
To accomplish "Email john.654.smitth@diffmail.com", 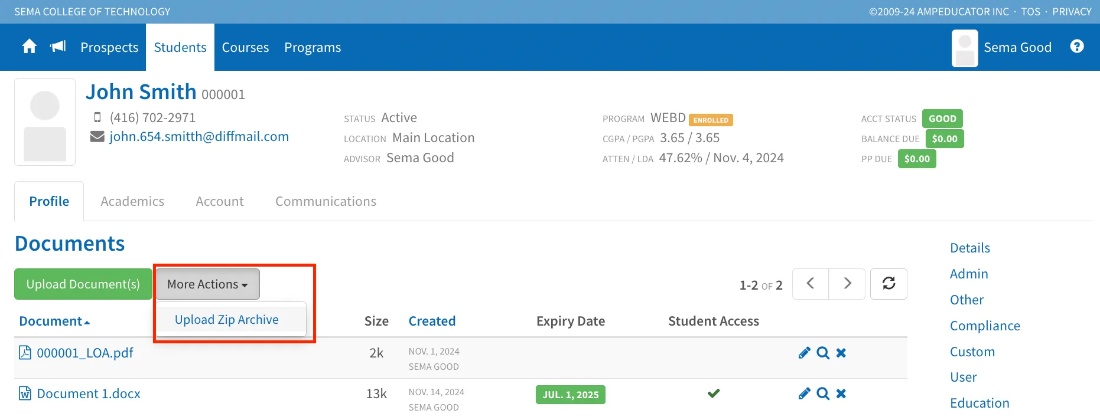I will 199,137.
